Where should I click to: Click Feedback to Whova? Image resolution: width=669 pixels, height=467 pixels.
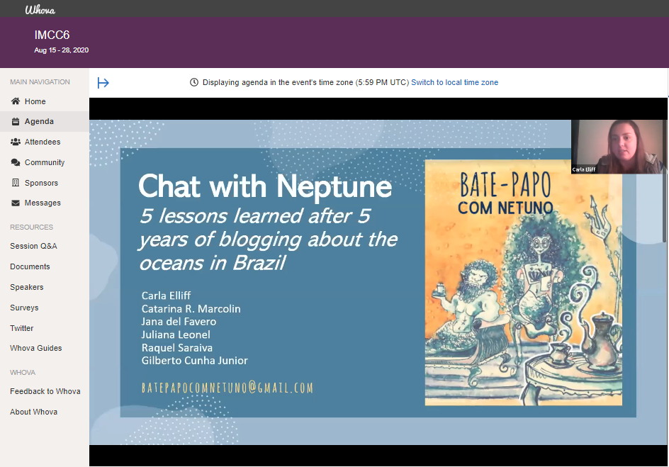[45, 391]
